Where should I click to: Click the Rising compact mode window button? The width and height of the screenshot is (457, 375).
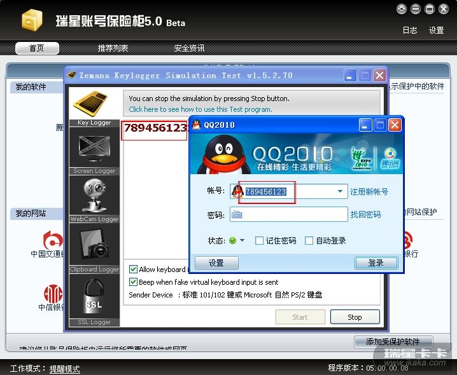point(402,9)
